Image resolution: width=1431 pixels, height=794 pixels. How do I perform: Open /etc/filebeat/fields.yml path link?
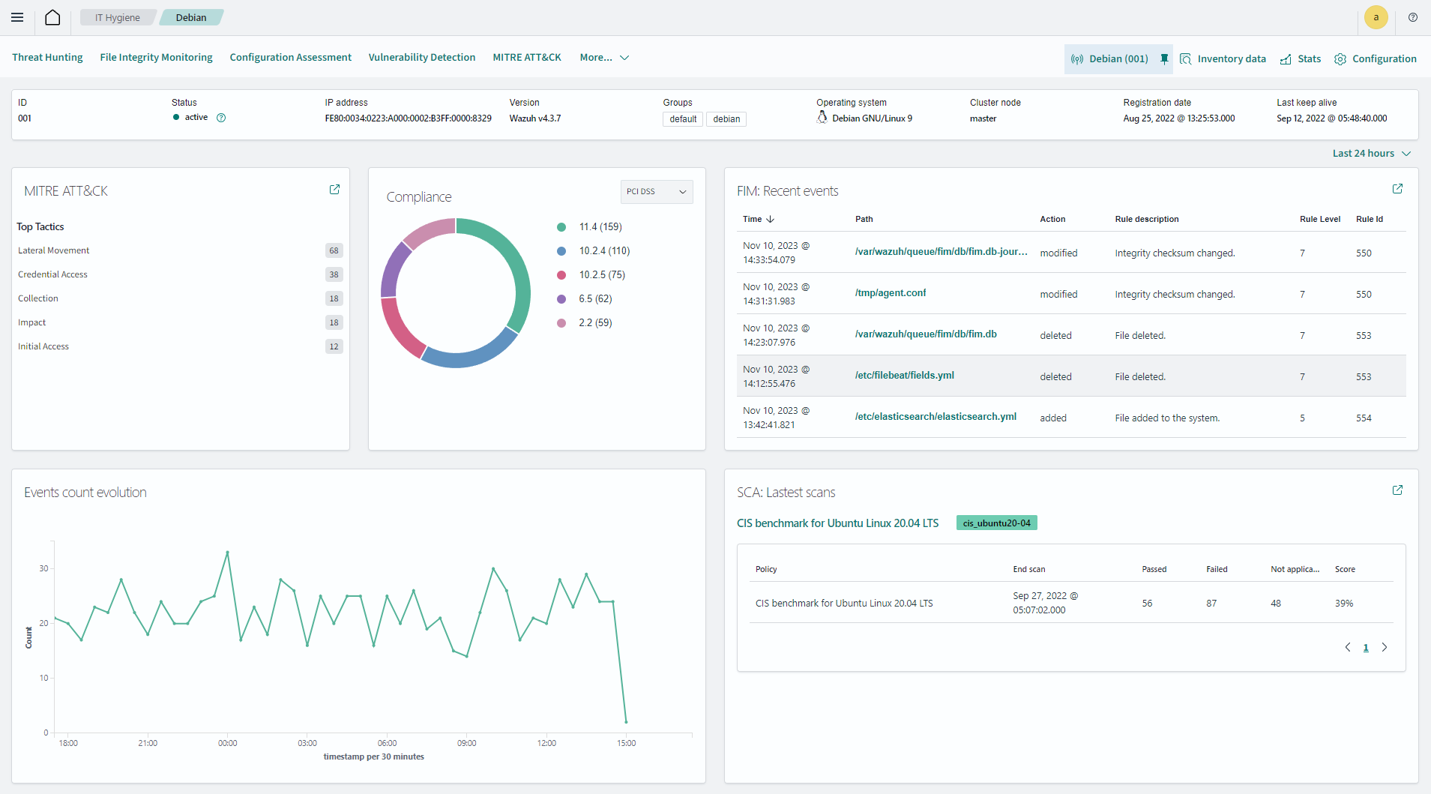(905, 376)
